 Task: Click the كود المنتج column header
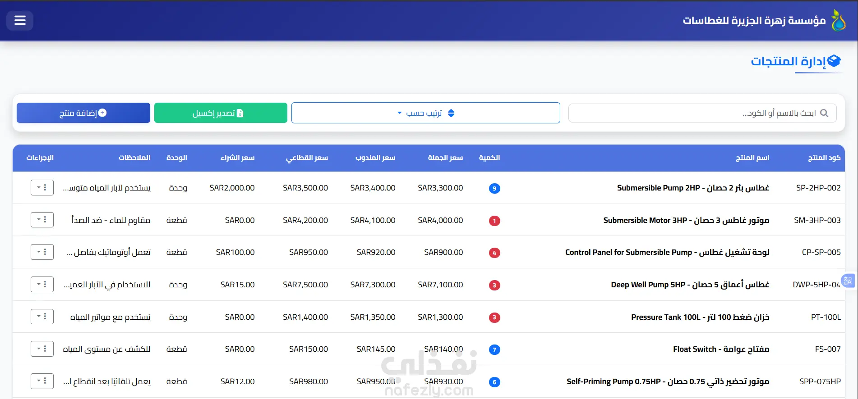click(x=824, y=158)
